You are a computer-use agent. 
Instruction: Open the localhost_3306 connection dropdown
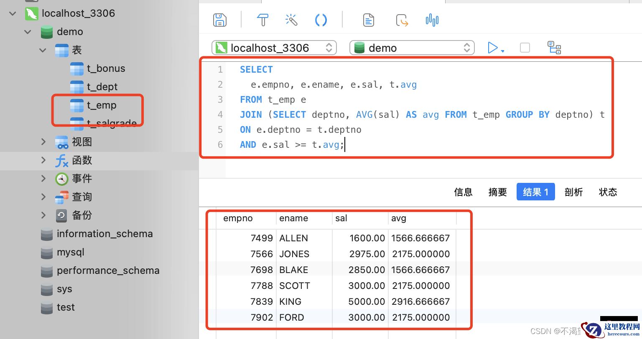pos(274,48)
